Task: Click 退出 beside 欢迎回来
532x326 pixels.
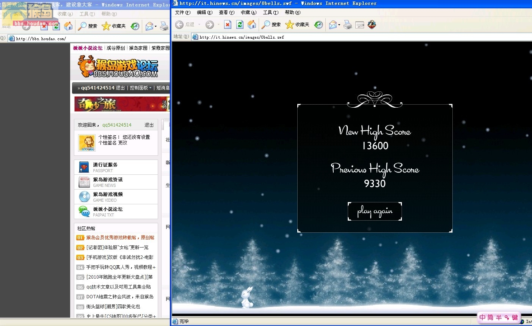Action: (x=149, y=125)
